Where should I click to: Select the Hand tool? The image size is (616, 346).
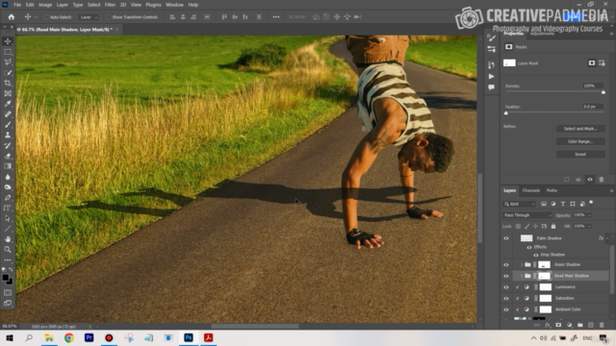(8, 239)
